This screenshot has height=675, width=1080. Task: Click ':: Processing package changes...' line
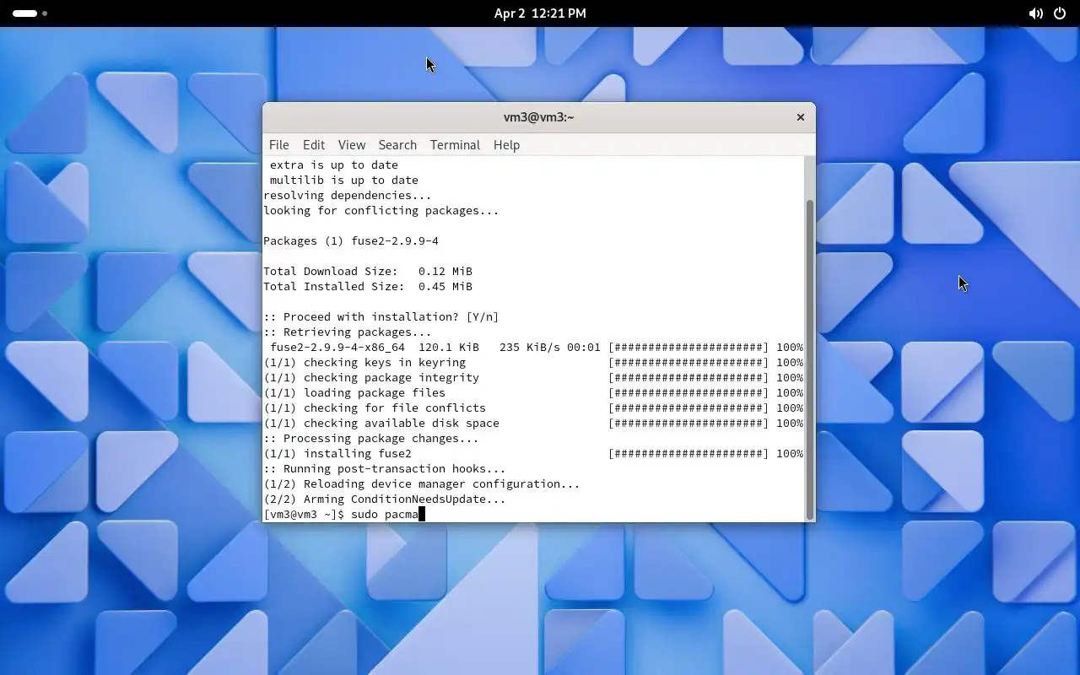click(x=371, y=438)
